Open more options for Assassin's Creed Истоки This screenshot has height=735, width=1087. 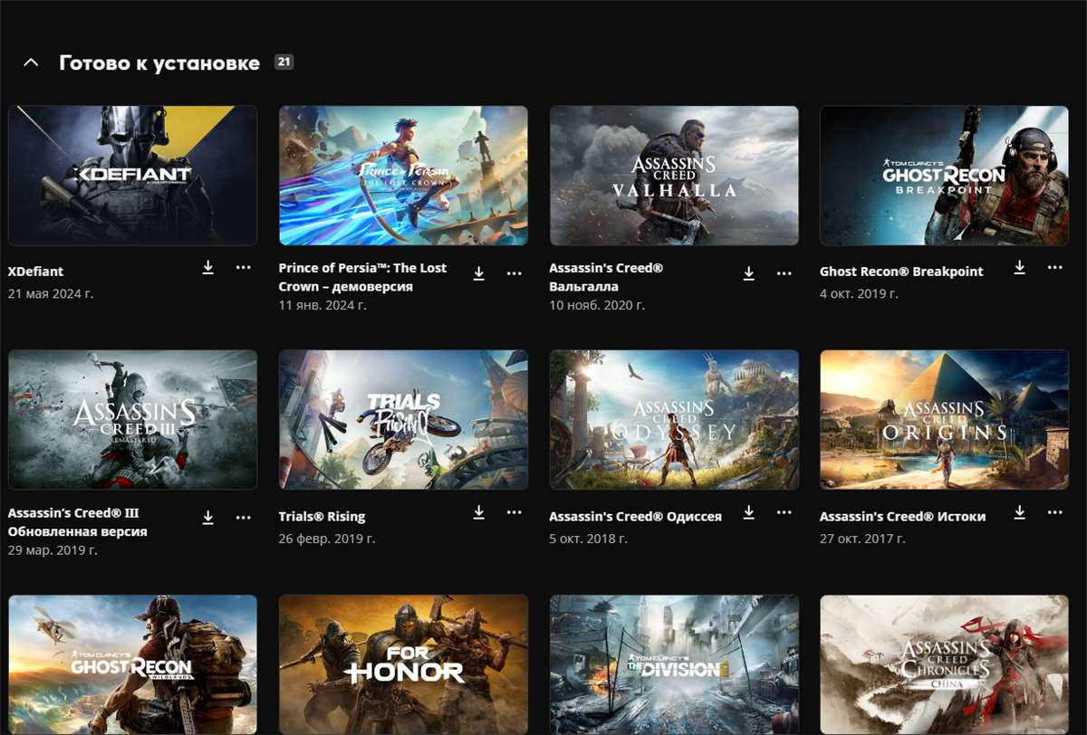(x=1054, y=512)
